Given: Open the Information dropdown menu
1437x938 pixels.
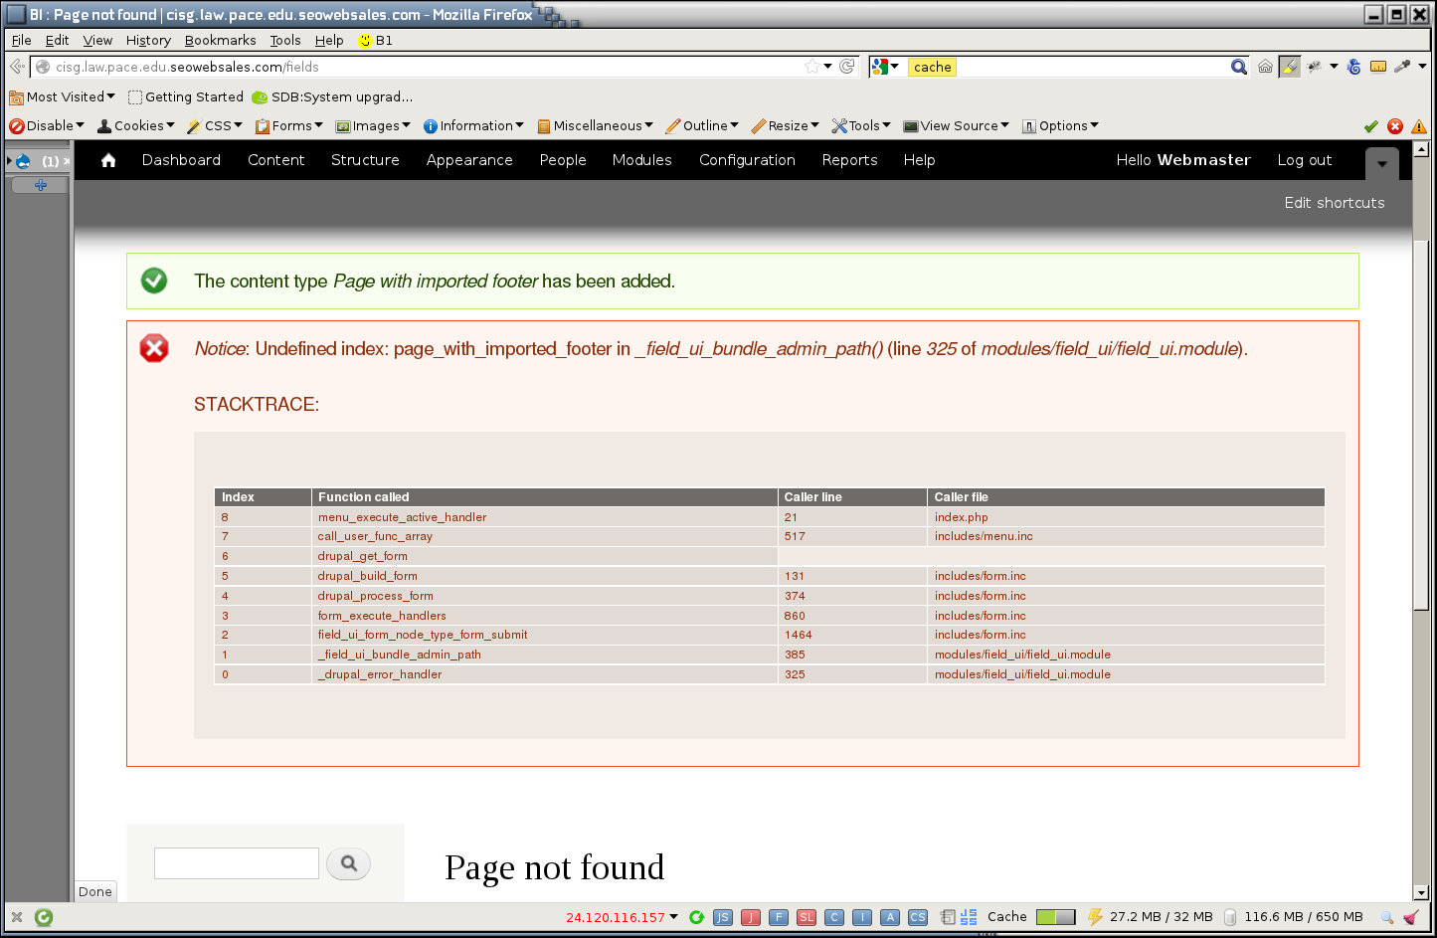Looking at the screenshot, I should point(474,126).
